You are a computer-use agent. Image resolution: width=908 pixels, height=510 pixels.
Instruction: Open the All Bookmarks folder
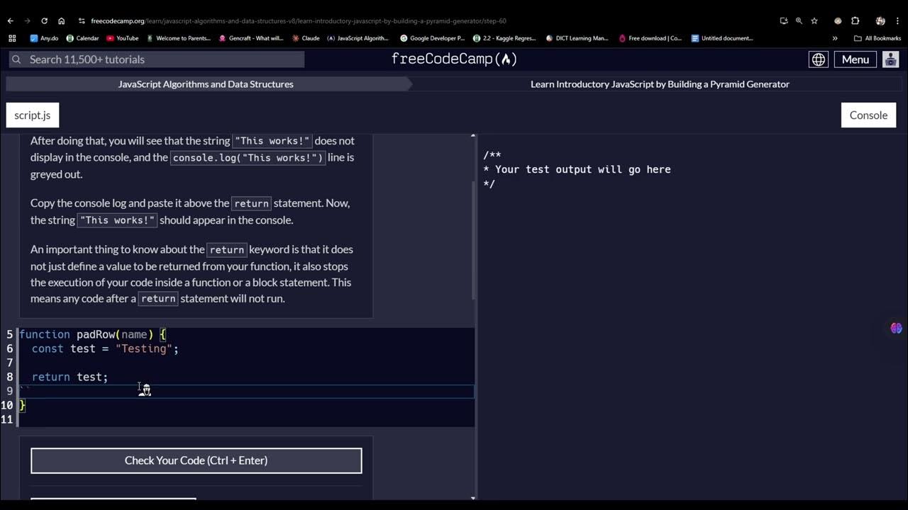point(877,38)
